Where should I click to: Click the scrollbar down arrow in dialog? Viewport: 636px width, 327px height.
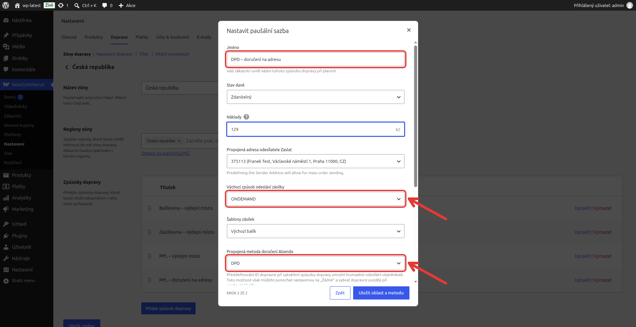pyautogui.click(x=415, y=282)
